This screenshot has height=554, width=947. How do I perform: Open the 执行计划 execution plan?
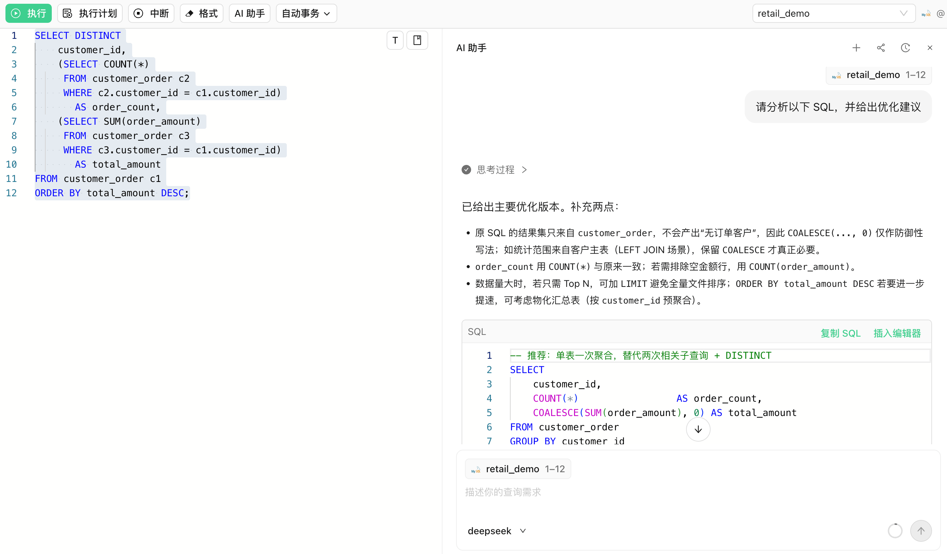(90, 14)
